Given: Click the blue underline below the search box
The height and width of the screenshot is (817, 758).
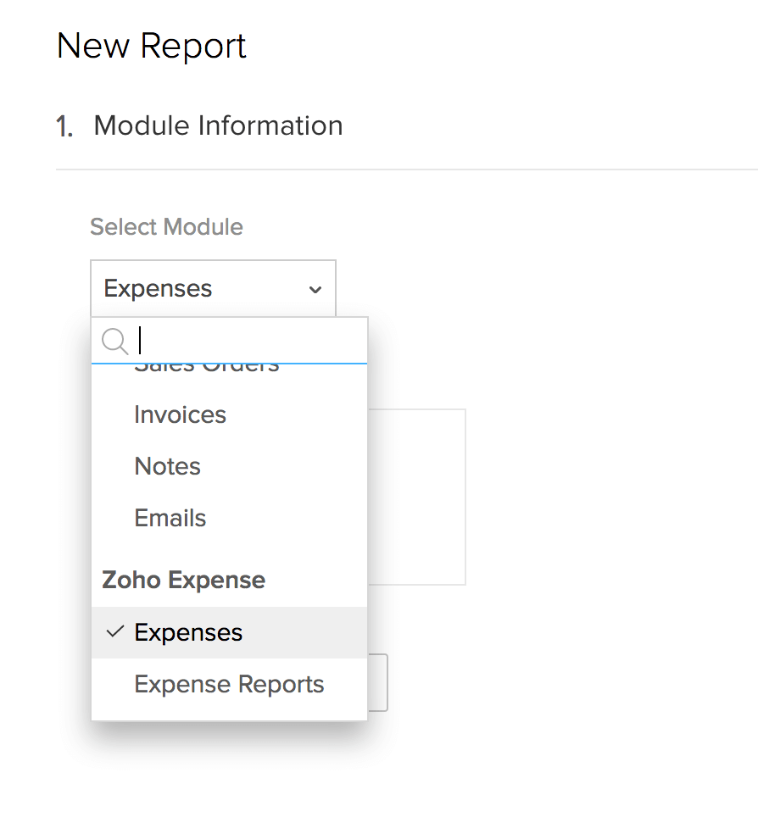Looking at the screenshot, I should 229,362.
